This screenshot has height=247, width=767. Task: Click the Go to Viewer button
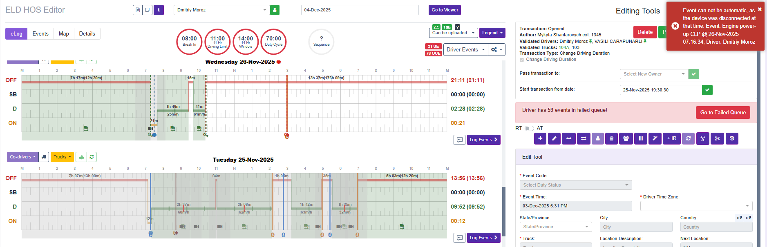pos(445,10)
